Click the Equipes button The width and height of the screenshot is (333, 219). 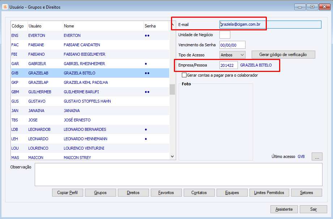[x=232, y=193]
